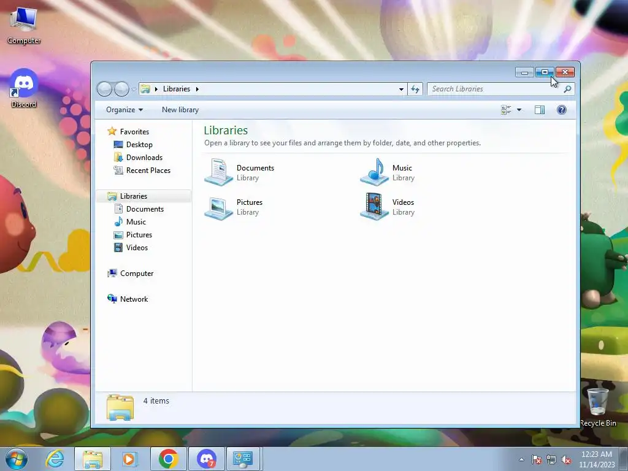Select Music under Libraries in sidebar
628x471 pixels.
(x=136, y=221)
